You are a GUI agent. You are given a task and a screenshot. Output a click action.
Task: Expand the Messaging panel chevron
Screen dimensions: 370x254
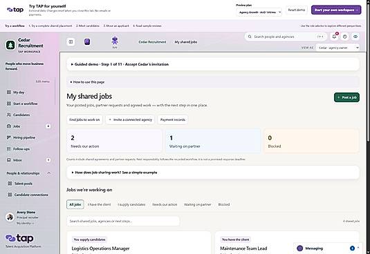point(358,248)
